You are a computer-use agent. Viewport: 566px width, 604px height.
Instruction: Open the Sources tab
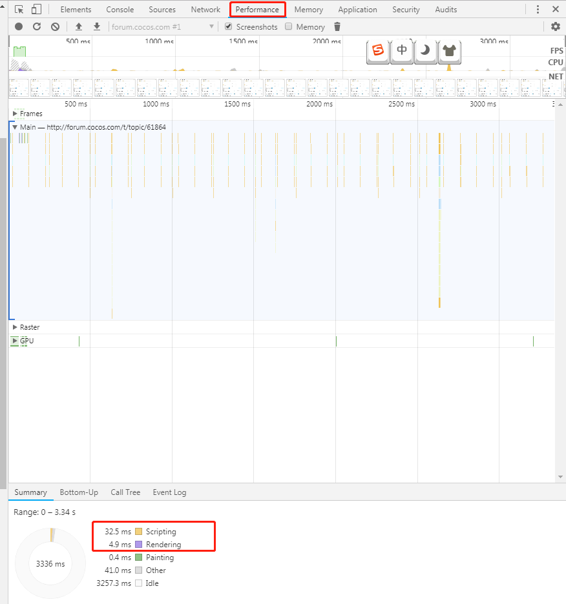coord(162,9)
